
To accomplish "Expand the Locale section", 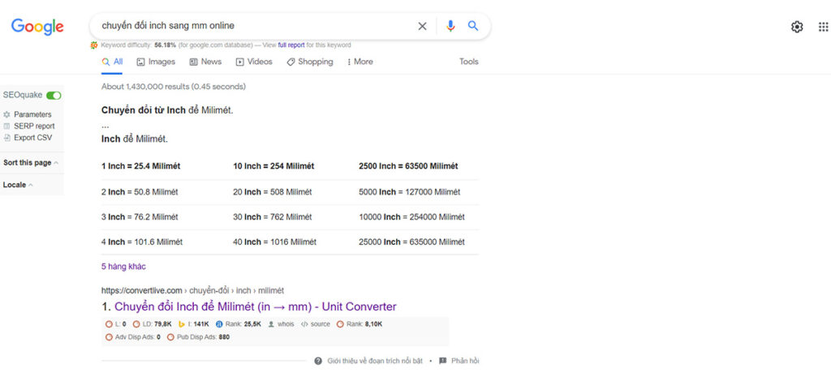I will [x=18, y=185].
